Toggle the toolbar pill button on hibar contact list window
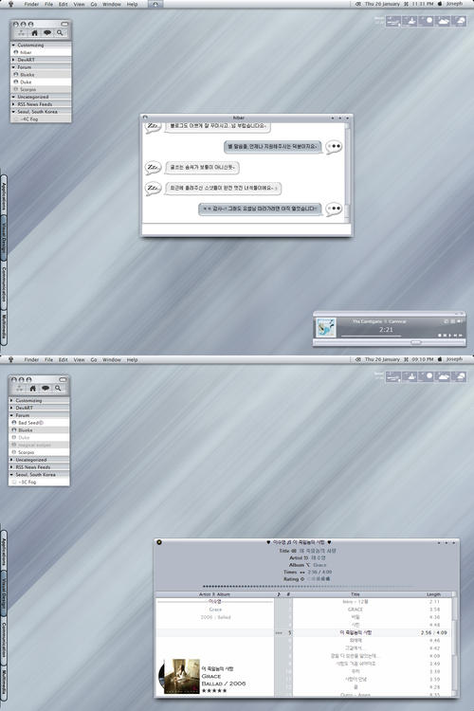The width and height of the screenshot is (474, 711). click(x=64, y=24)
